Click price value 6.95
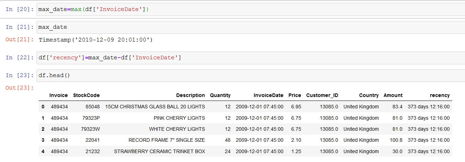 (x=296, y=107)
